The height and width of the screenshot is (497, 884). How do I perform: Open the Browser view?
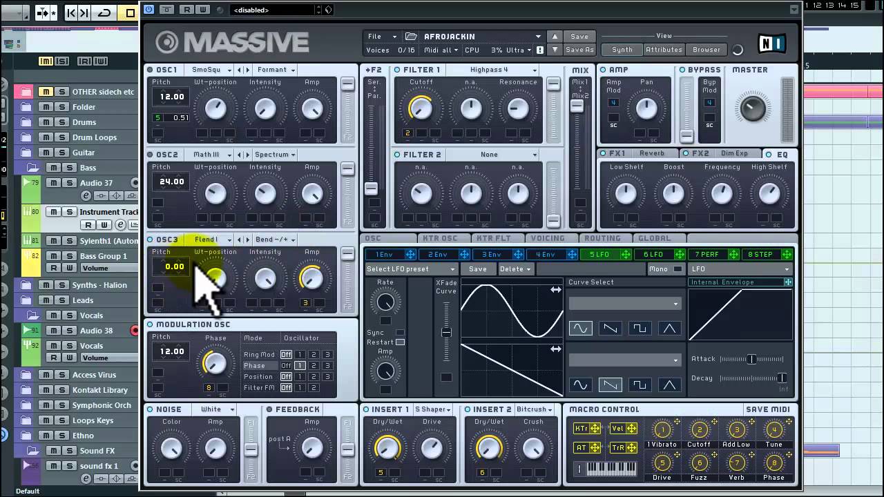(707, 50)
